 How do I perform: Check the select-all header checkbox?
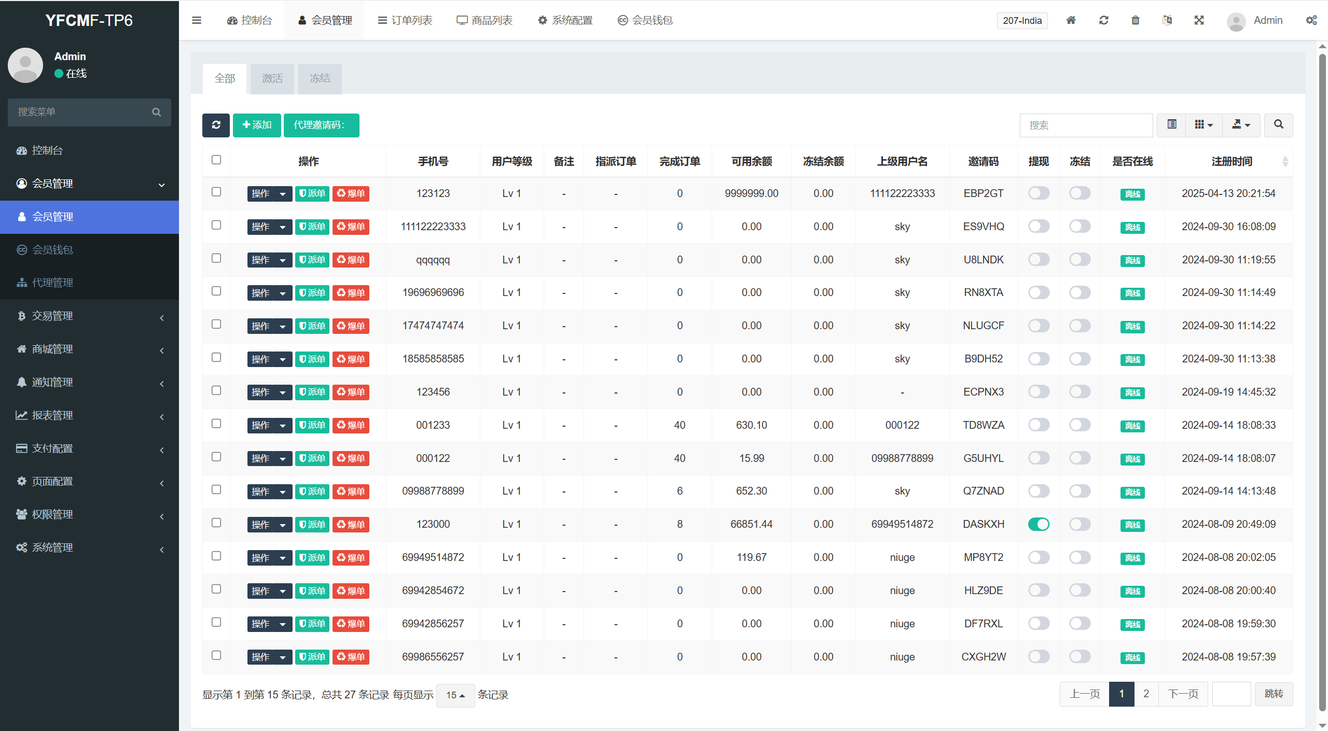tap(216, 160)
